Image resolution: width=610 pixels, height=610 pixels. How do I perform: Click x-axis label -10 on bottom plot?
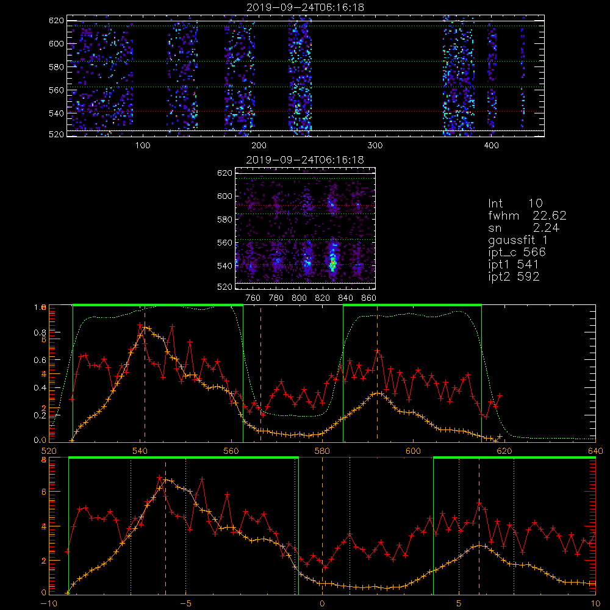[x=49, y=604]
